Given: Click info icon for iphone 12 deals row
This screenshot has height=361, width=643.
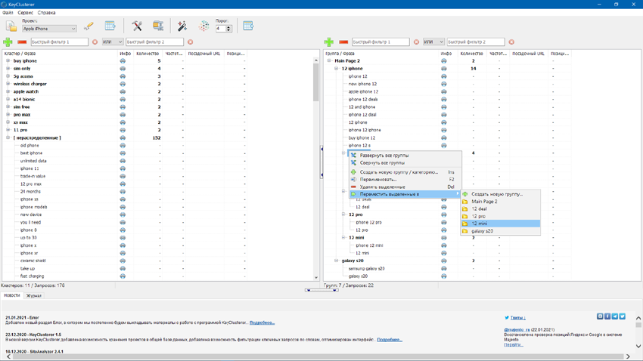Looking at the screenshot, I should coord(444,99).
